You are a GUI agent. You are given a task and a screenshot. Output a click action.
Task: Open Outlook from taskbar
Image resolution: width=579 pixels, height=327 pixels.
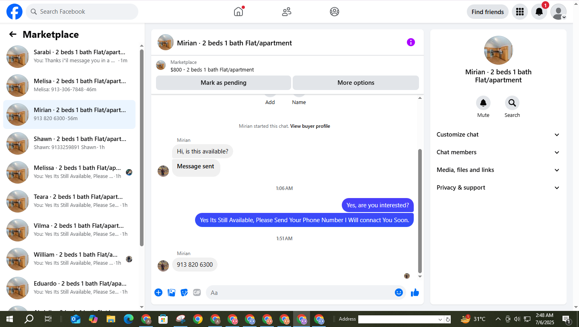coord(76,319)
